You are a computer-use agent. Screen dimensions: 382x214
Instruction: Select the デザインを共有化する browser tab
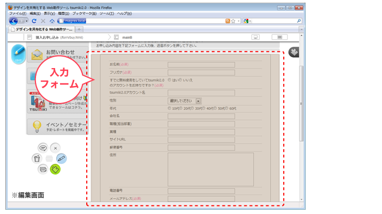point(41,29)
